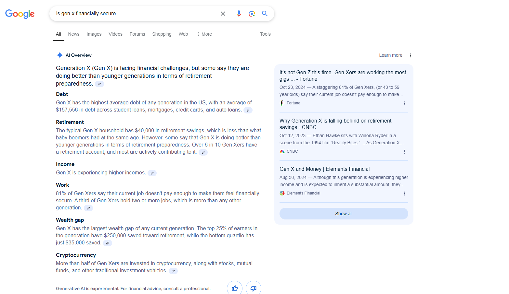Open source link chip in Wealth gap section
The width and height of the screenshot is (509, 294).
click(x=108, y=243)
